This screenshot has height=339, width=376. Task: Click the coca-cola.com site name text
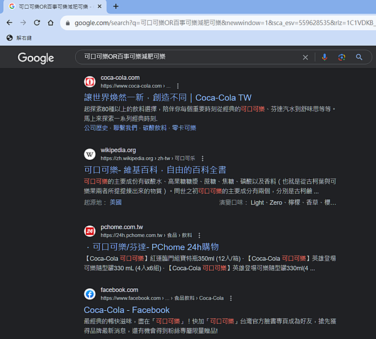coord(120,78)
